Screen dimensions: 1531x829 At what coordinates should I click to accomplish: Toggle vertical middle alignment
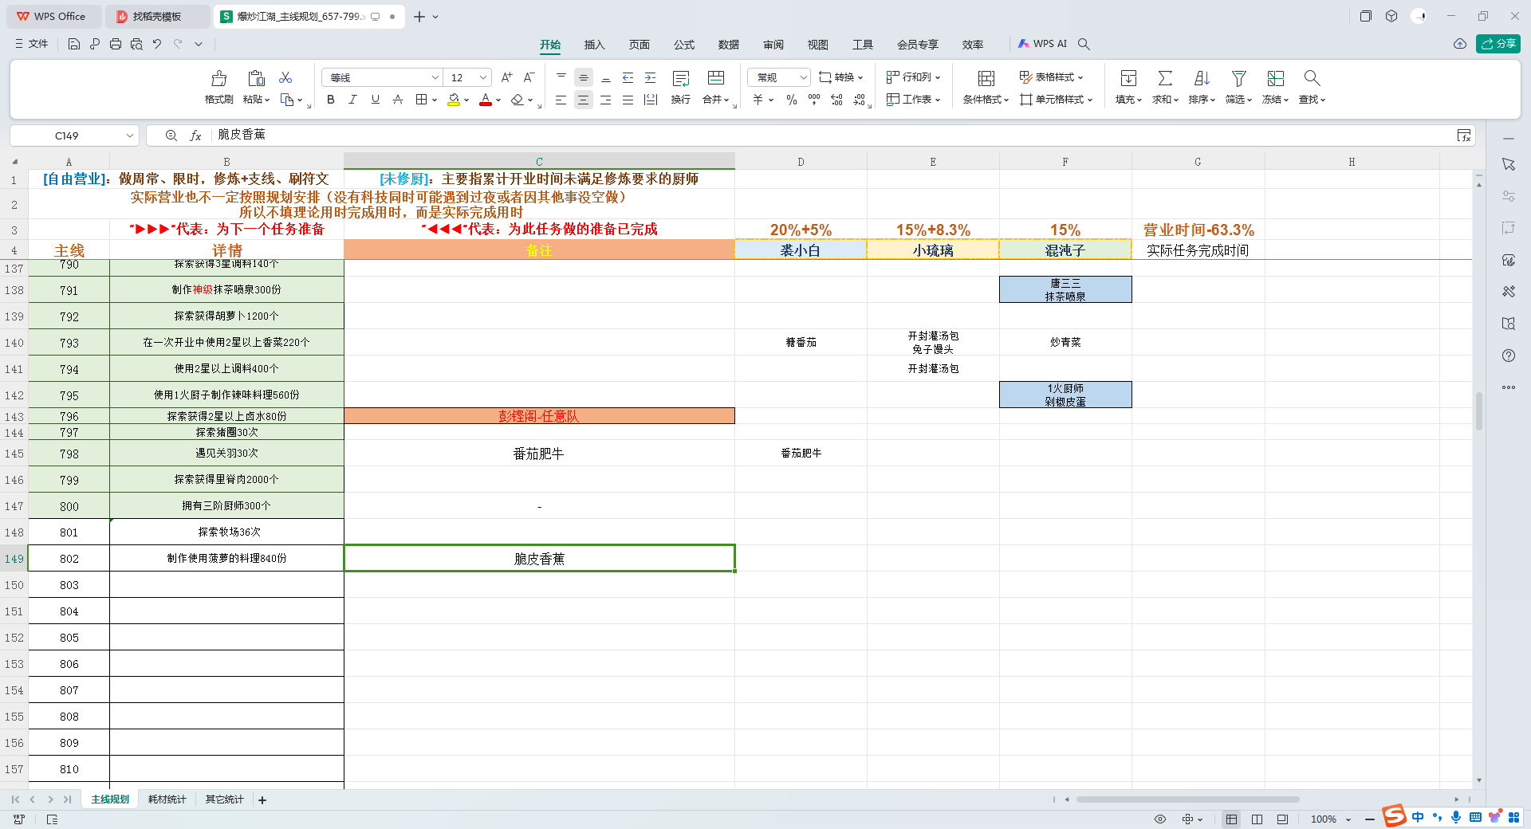[584, 77]
